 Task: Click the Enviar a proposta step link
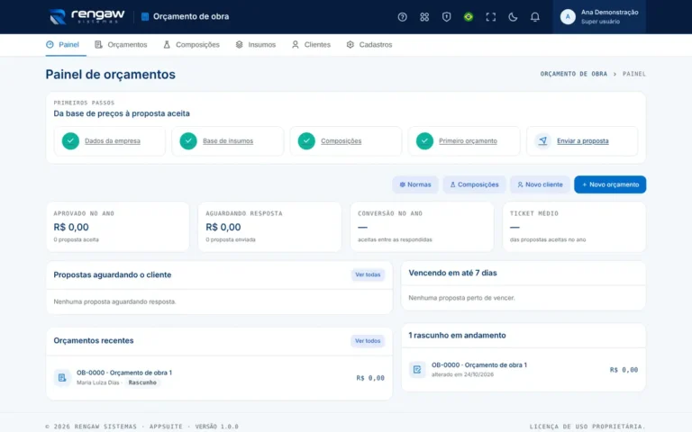tap(583, 141)
